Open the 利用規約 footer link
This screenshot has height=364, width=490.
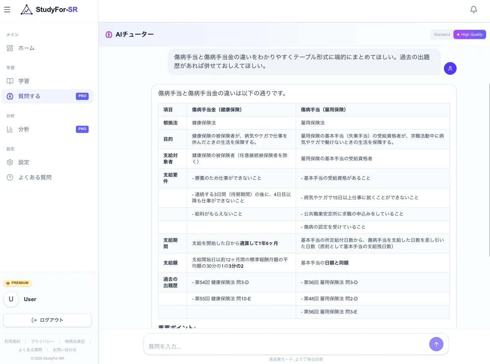[x=12, y=341]
